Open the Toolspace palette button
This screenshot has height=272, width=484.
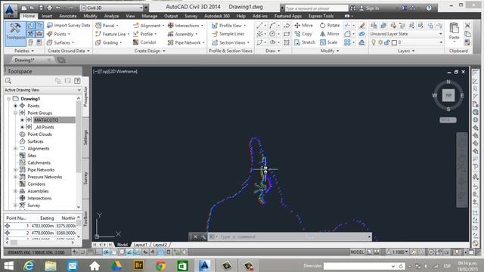pyautogui.click(x=15, y=33)
